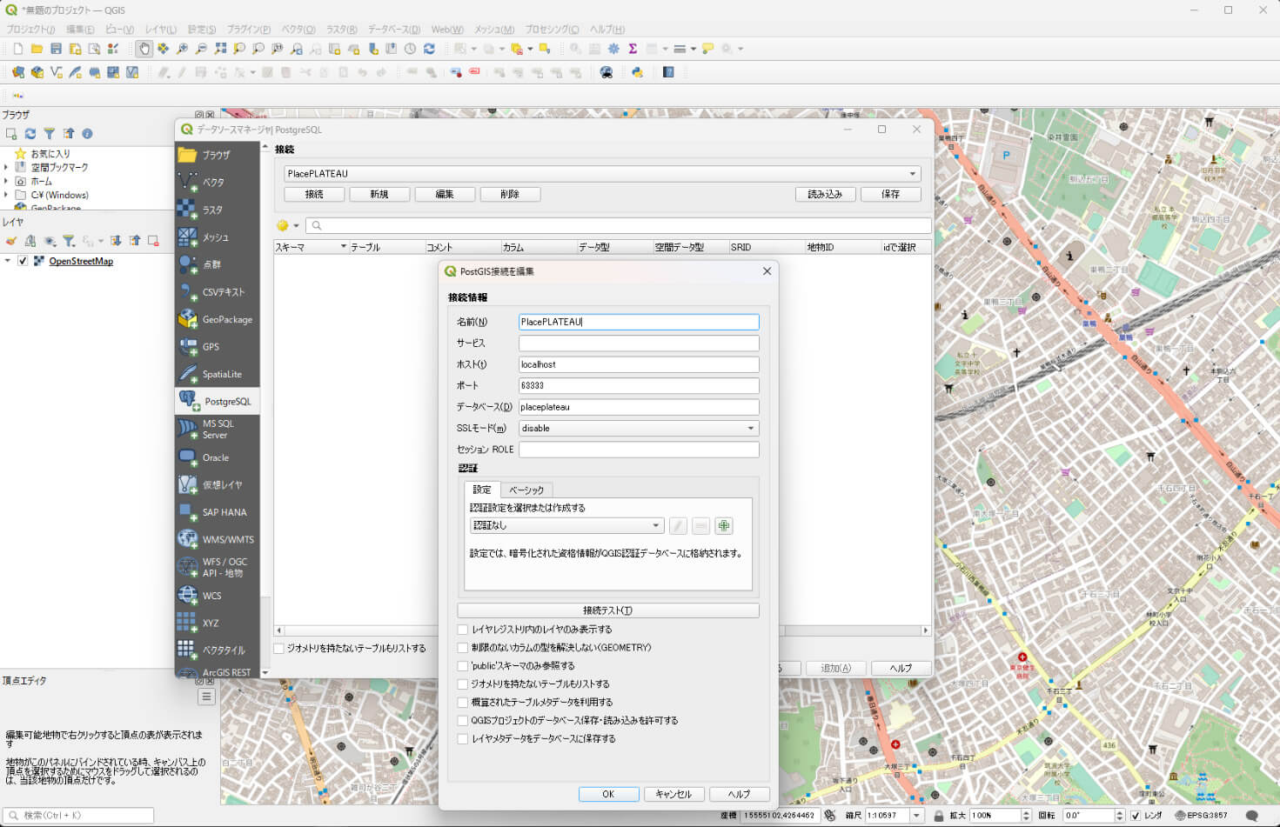Image resolution: width=1280 pixels, height=827 pixels.
Task: Enable ジオメトリを持たないテーブルもリストする in edit dialog
Action: [463, 684]
